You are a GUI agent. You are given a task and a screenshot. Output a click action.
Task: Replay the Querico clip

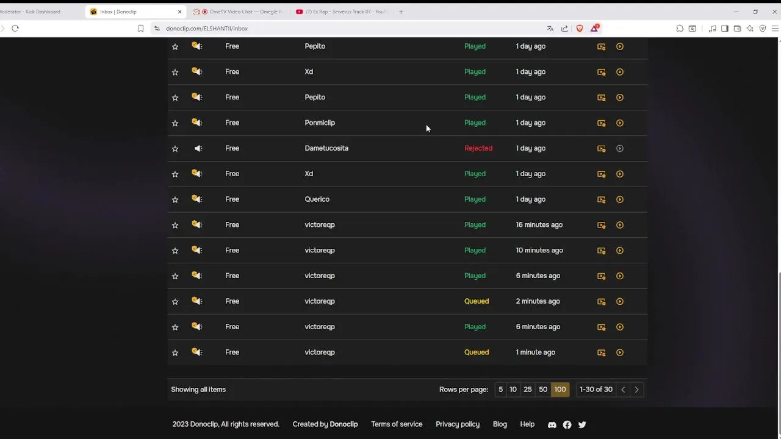tap(620, 199)
